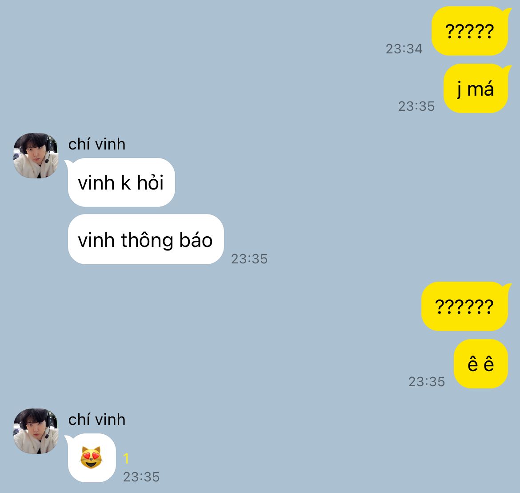Select the yellow "??????" six-question-mark bubble
This screenshot has width=520, height=493.
coord(464,306)
